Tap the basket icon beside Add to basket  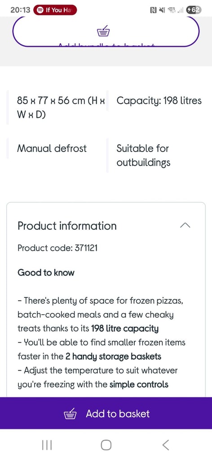click(x=70, y=414)
